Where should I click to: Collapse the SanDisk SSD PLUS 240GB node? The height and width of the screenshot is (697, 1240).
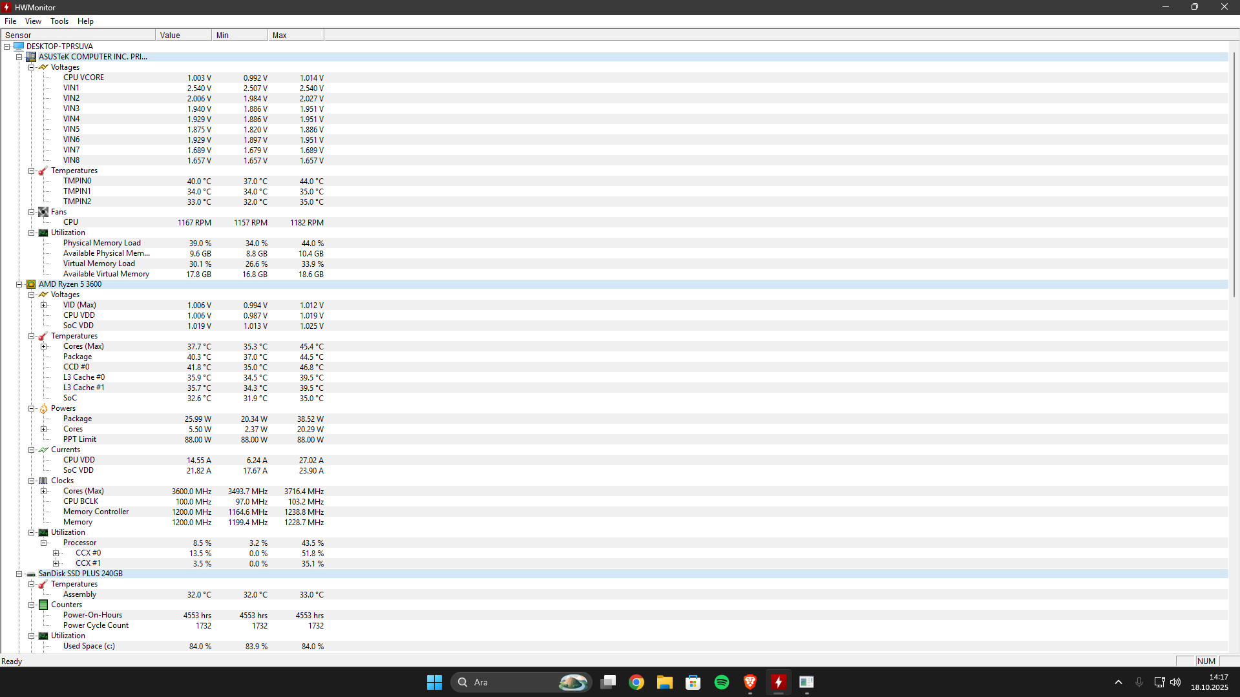pos(19,574)
